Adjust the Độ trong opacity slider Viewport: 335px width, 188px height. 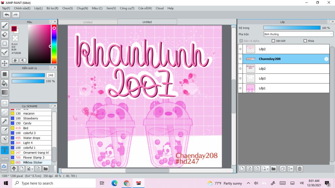tap(292, 28)
